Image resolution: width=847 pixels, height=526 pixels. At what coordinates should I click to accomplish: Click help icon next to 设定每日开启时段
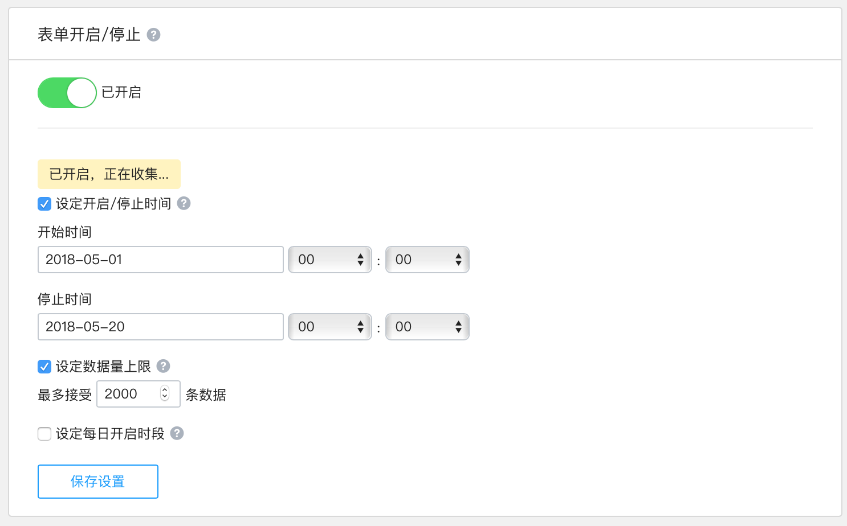click(x=177, y=433)
